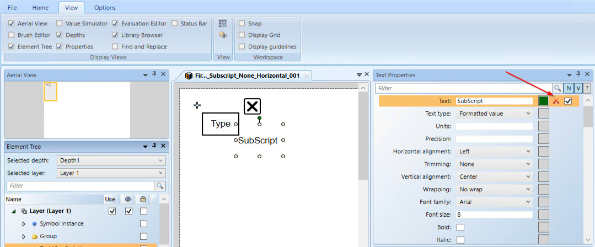Open the Options ribbon tab
The height and width of the screenshot is (247, 595).
click(x=105, y=8)
